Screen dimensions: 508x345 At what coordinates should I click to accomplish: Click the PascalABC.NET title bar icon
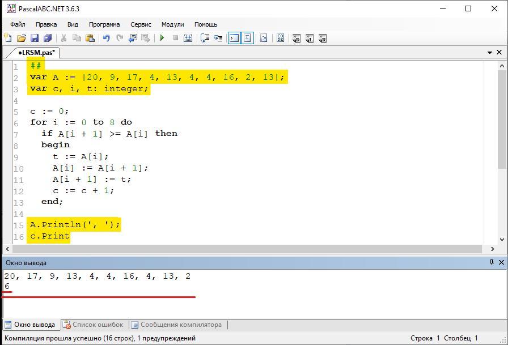pos(11,8)
